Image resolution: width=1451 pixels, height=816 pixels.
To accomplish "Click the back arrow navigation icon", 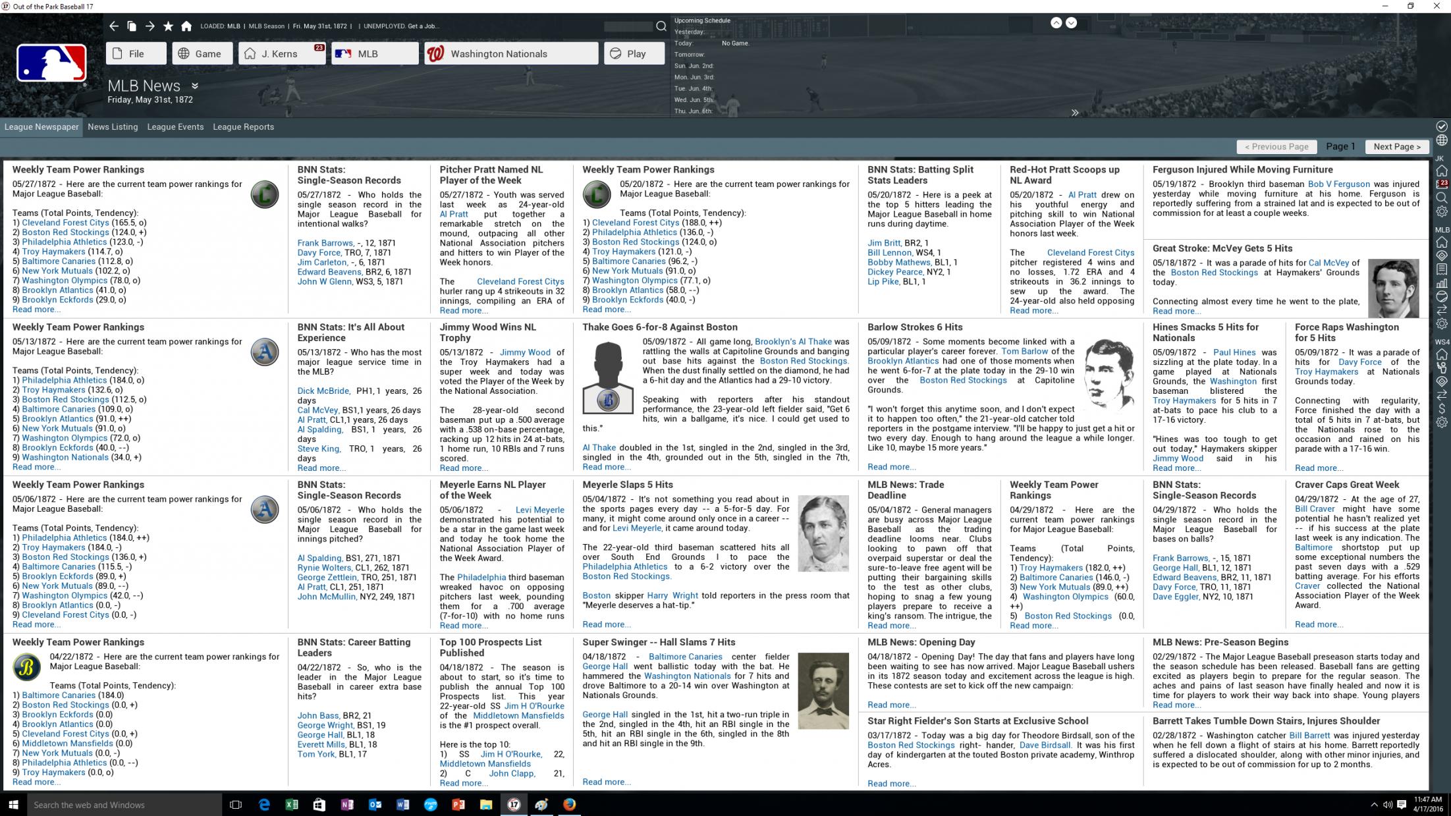I will (x=113, y=26).
